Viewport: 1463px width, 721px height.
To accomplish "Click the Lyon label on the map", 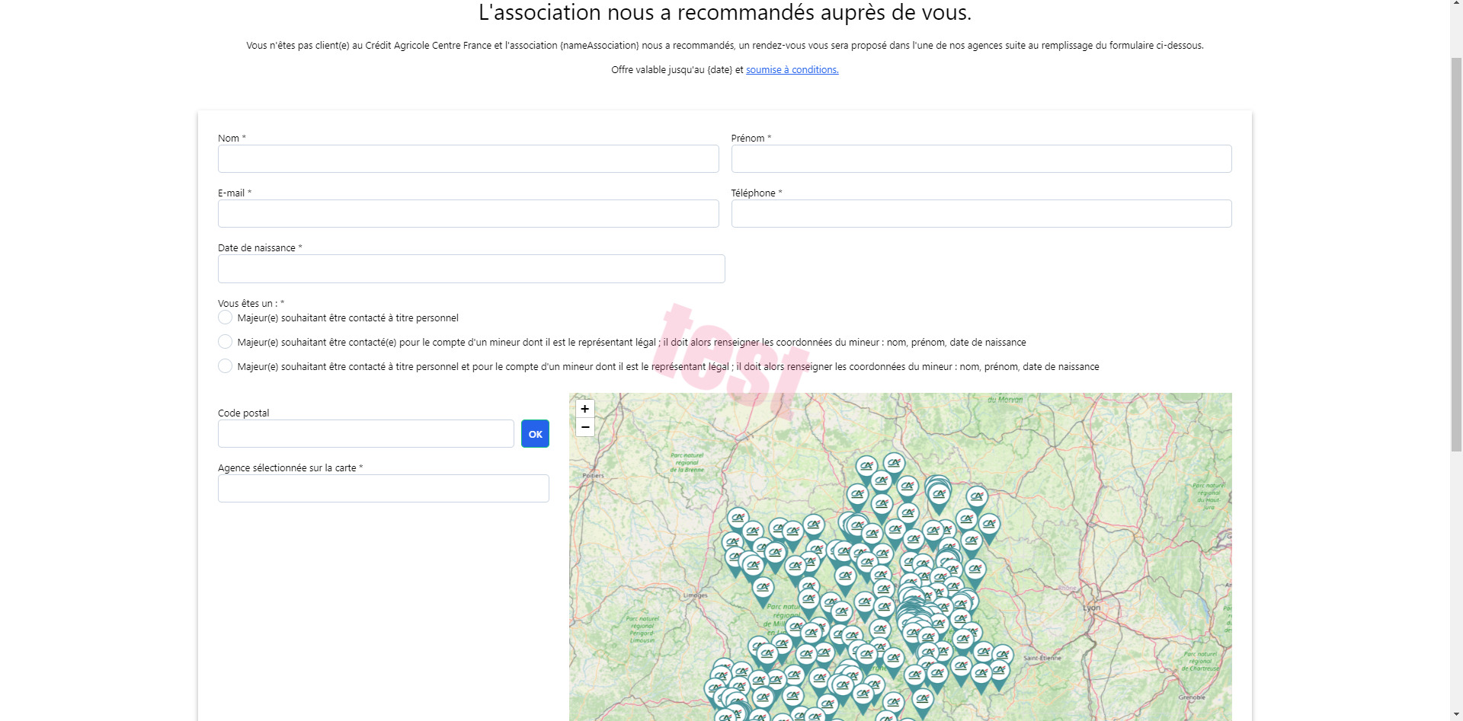I will point(1091,608).
